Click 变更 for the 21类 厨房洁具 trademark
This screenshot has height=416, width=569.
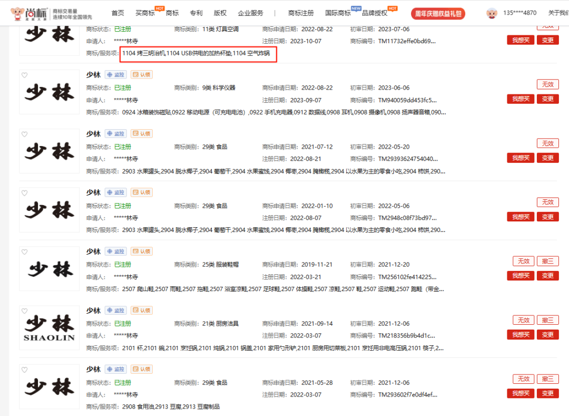(547, 335)
